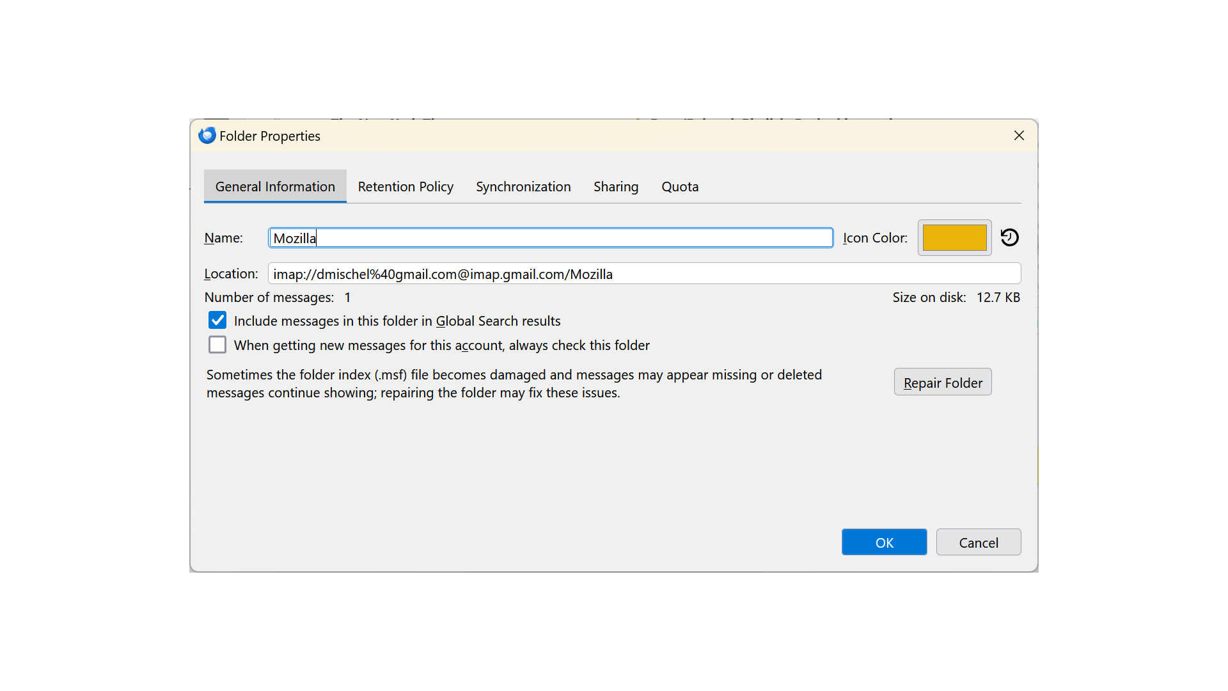Click the Folder Properties title text
1228x691 pixels.
point(270,136)
